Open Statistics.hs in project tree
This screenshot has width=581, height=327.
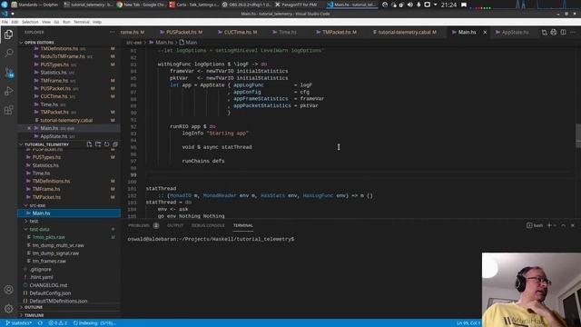pos(45,165)
